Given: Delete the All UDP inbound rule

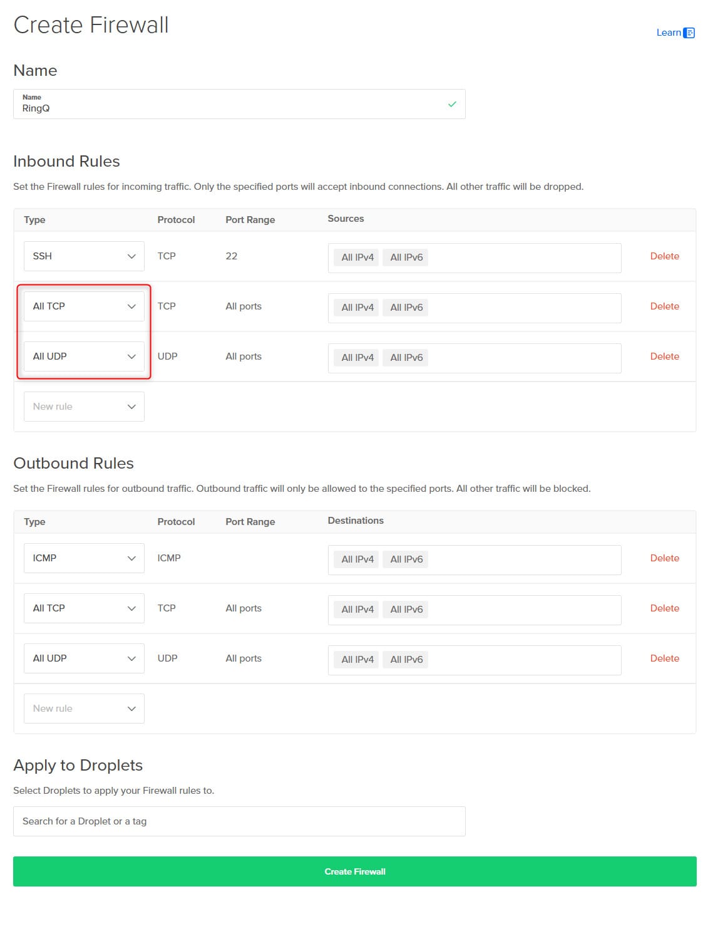Looking at the screenshot, I should click(x=664, y=356).
